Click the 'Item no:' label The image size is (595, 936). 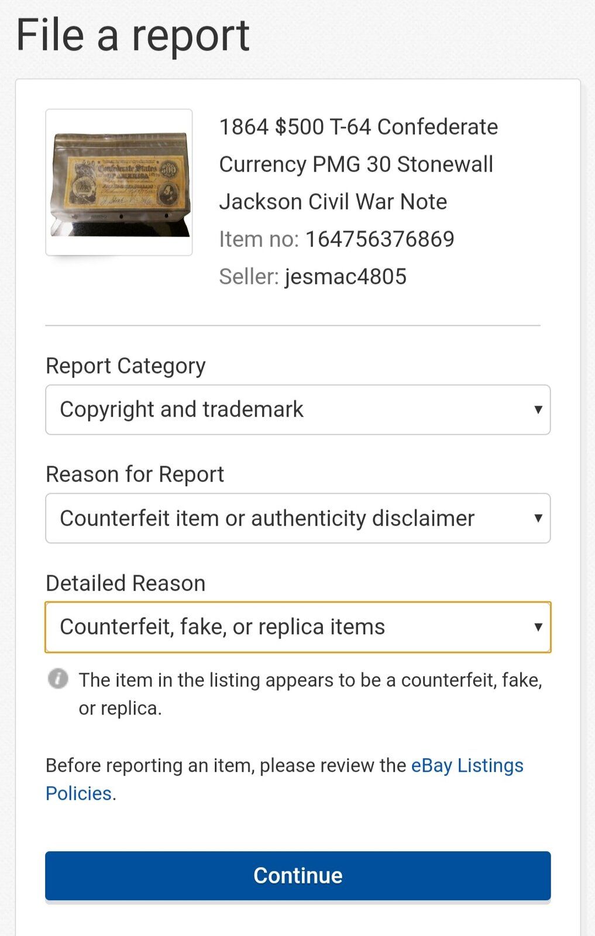click(x=259, y=239)
